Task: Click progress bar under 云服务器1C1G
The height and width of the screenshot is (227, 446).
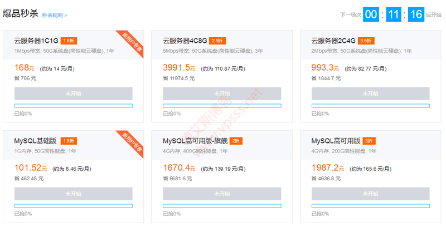Action: [x=74, y=106]
